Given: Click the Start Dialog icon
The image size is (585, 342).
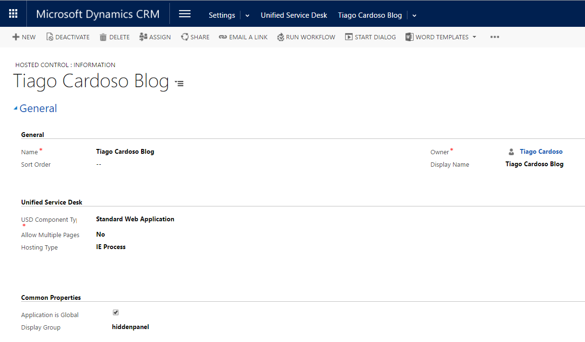Looking at the screenshot, I should coord(349,37).
